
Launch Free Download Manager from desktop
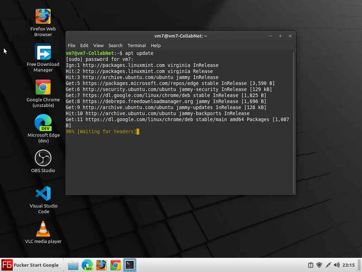click(x=43, y=58)
